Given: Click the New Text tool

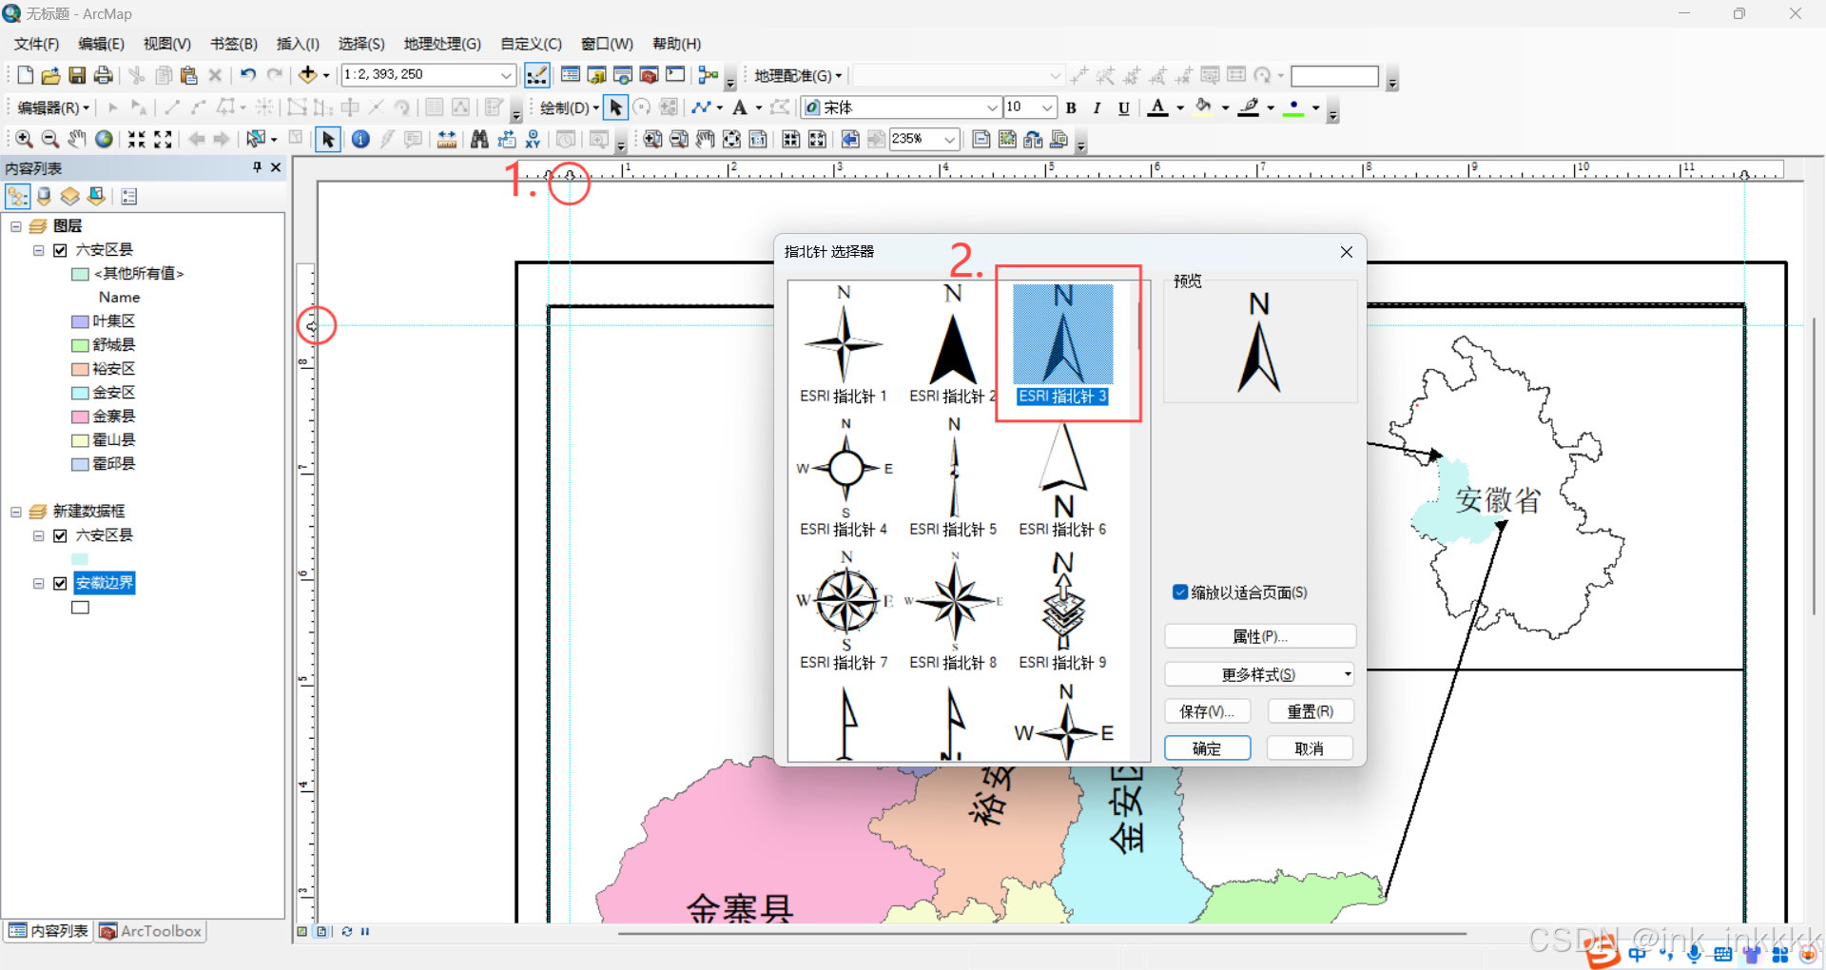Looking at the screenshot, I should 740,107.
